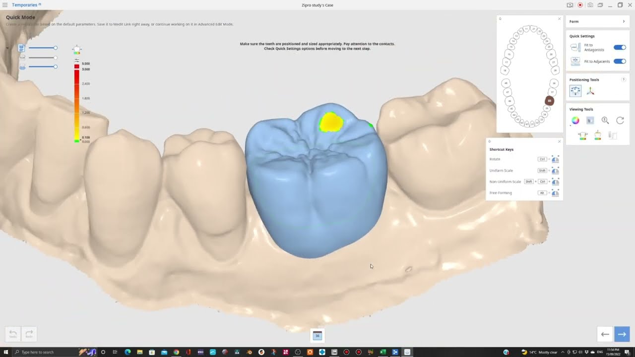Click the model display mode icon in Viewing Tools

coord(590,120)
